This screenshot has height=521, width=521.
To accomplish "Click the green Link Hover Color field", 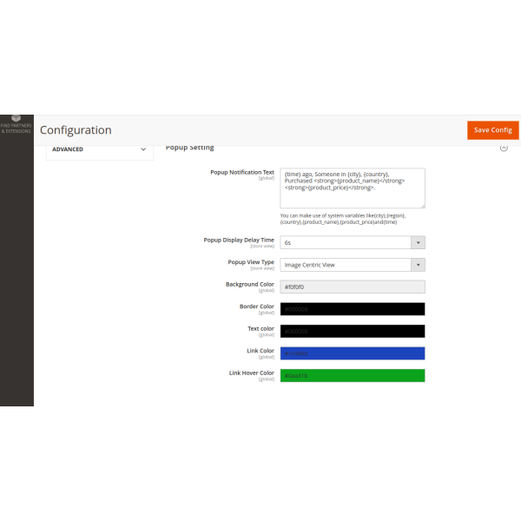I will [352, 375].
